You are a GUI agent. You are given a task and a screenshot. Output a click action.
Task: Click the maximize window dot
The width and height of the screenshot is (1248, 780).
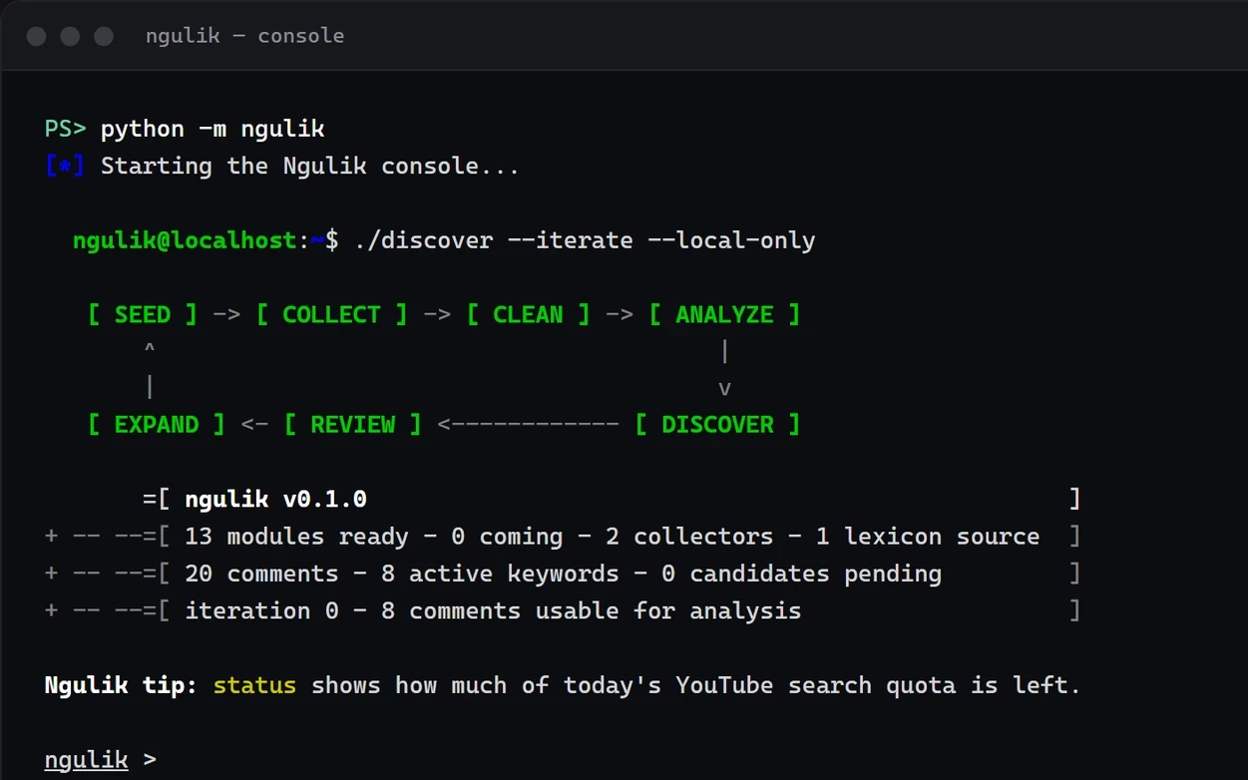(104, 37)
